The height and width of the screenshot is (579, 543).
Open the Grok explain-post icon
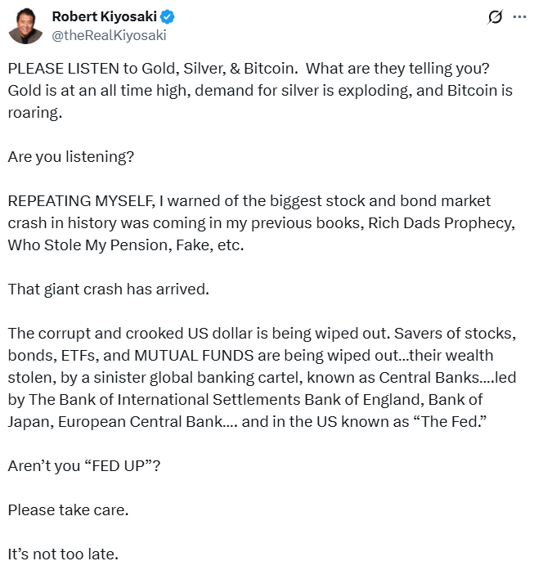[x=495, y=17]
